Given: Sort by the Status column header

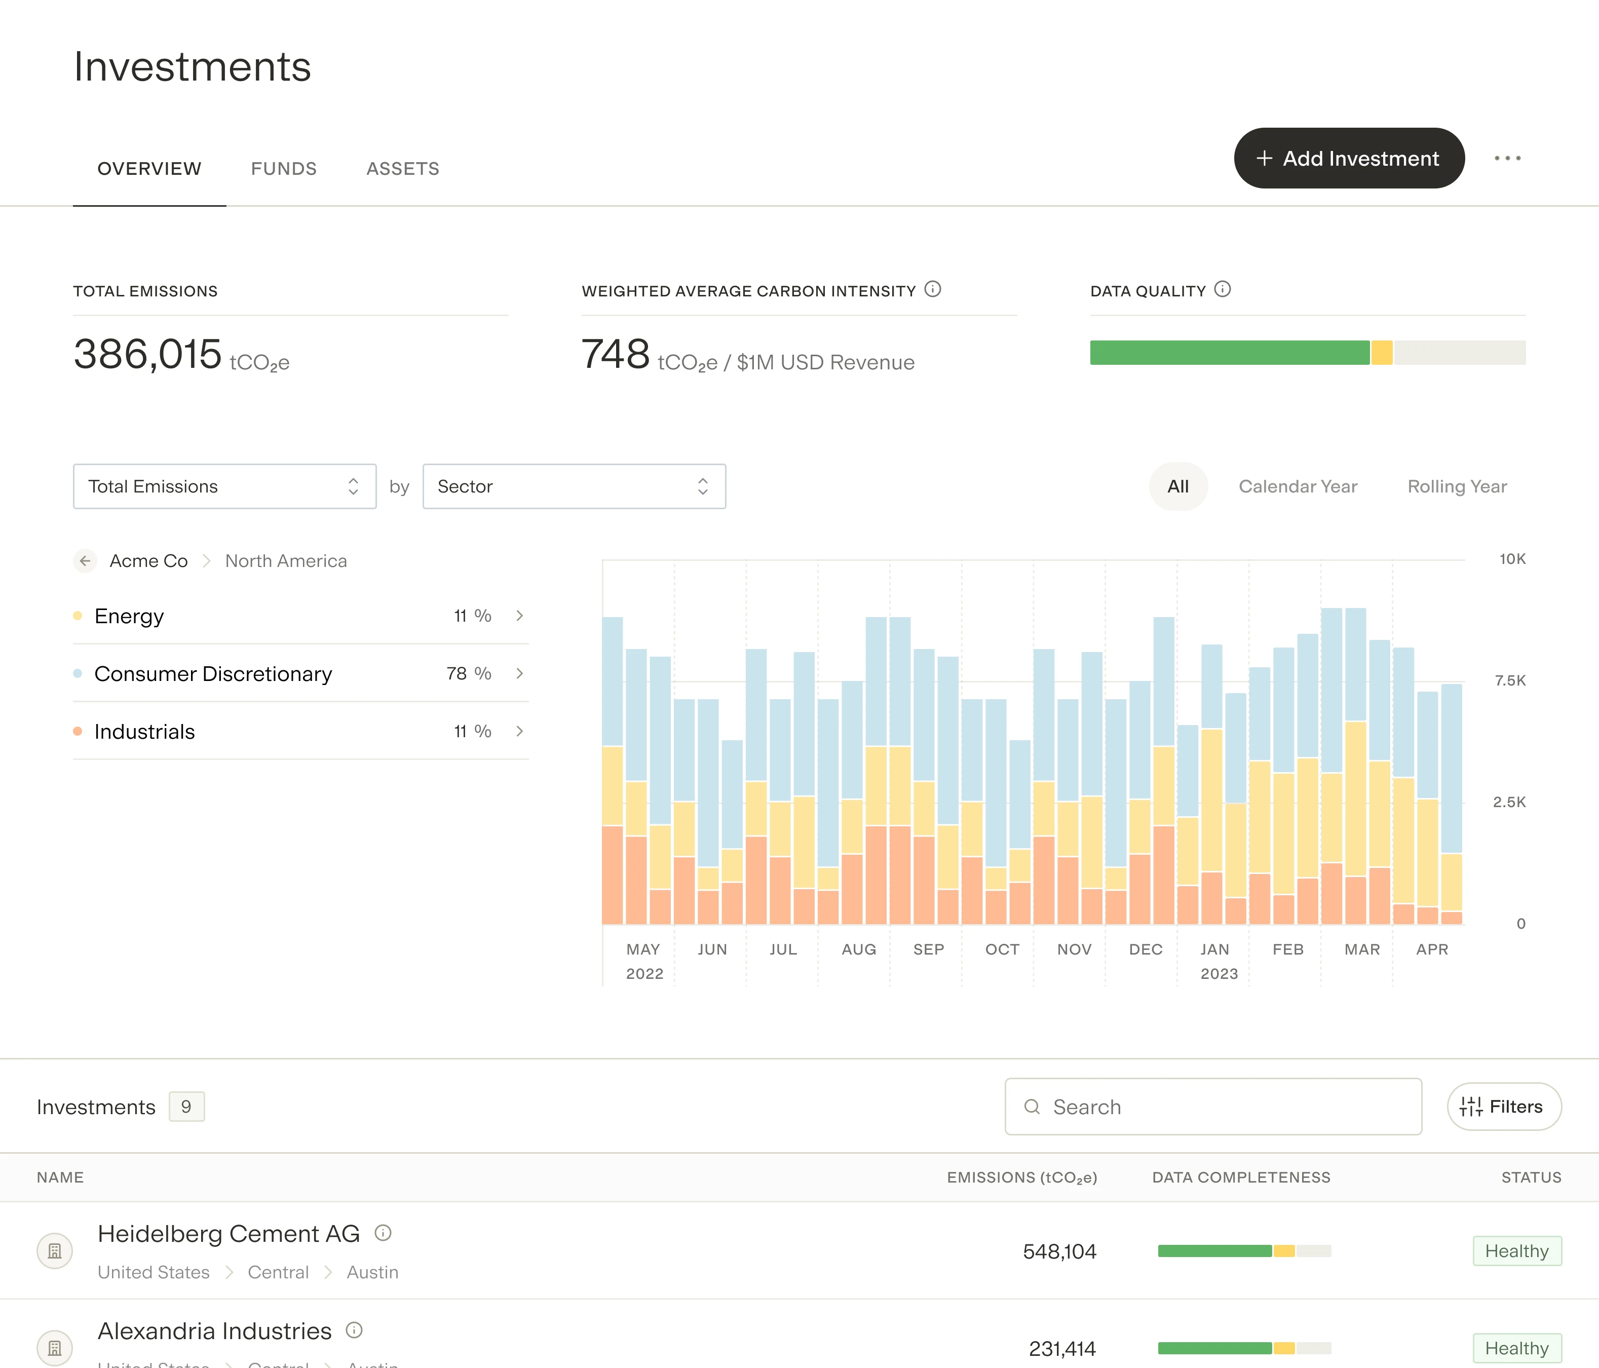Looking at the screenshot, I should (1531, 1177).
